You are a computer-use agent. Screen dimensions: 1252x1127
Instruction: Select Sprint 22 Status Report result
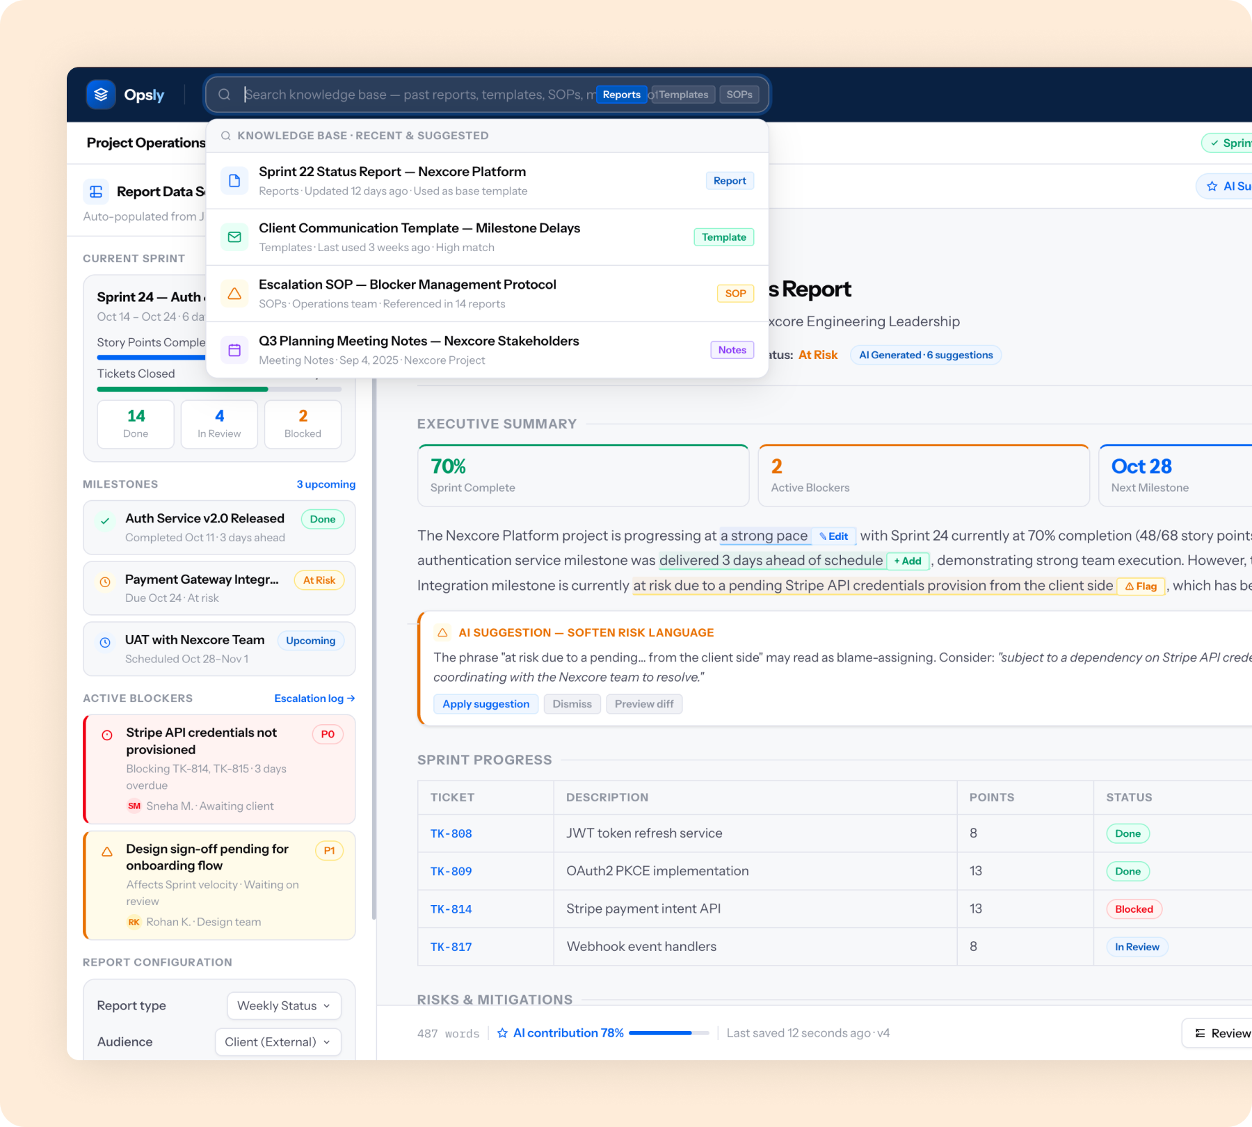click(x=488, y=181)
